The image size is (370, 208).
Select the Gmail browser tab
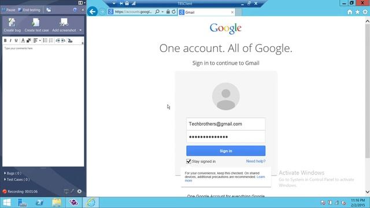click(x=206, y=12)
